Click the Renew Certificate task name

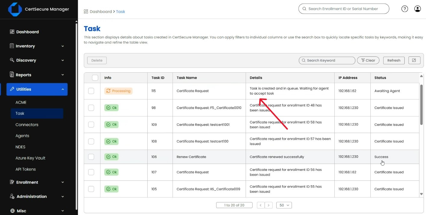pos(192,157)
